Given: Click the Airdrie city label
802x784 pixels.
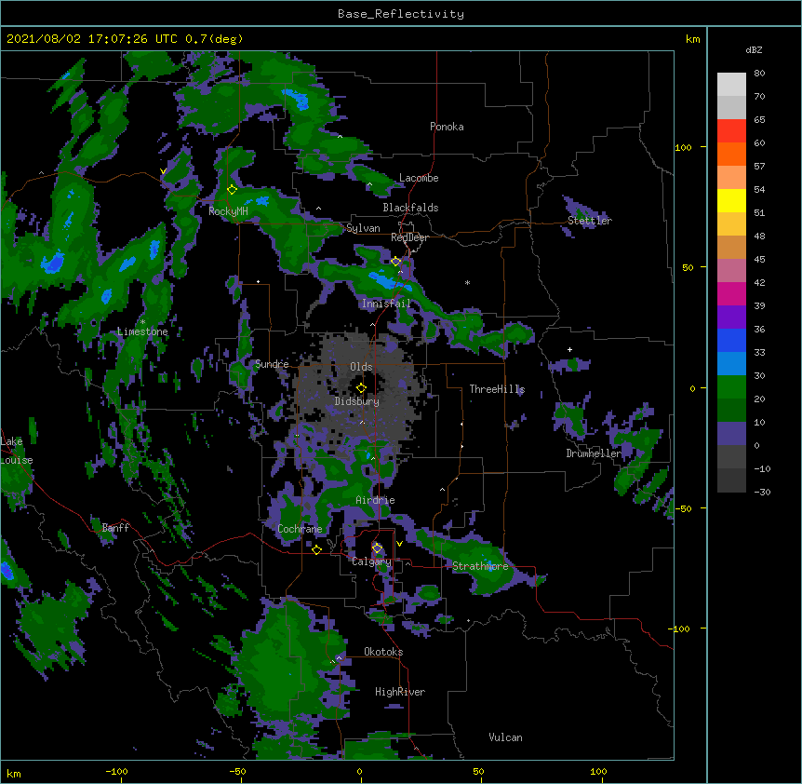Looking at the screenshot, I should click(376, 500).
